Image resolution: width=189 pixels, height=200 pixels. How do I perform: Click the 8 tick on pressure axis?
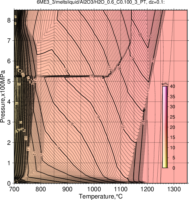(9, 20)
